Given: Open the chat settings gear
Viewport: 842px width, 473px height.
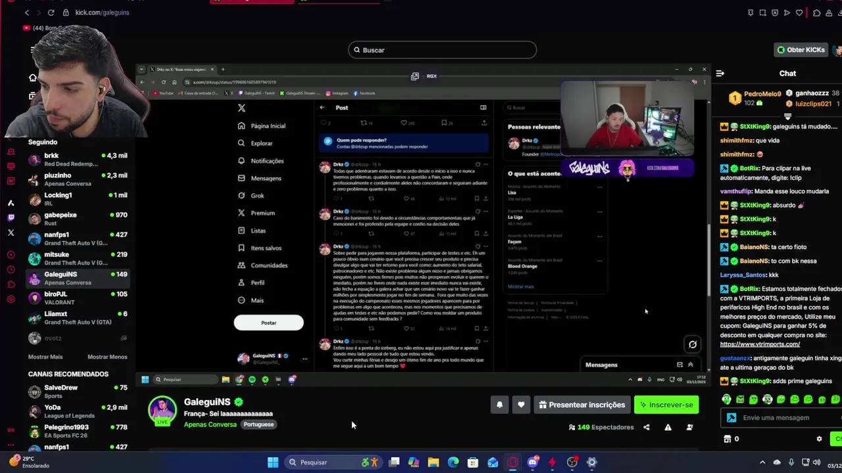Looking at the screenshot, I should point(819,439).
